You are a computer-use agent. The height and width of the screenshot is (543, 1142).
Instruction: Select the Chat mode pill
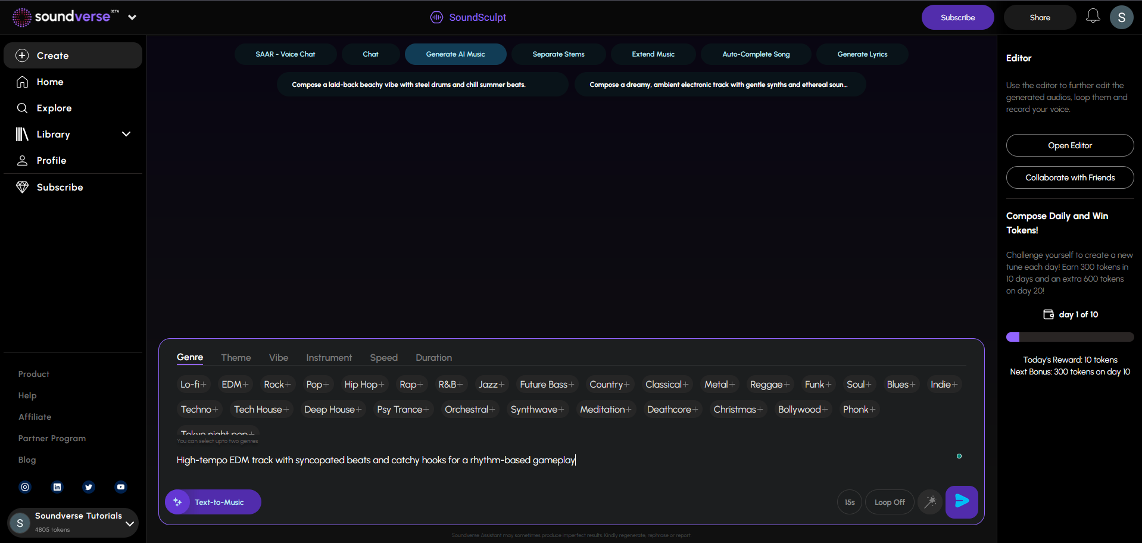click(370, 54)
